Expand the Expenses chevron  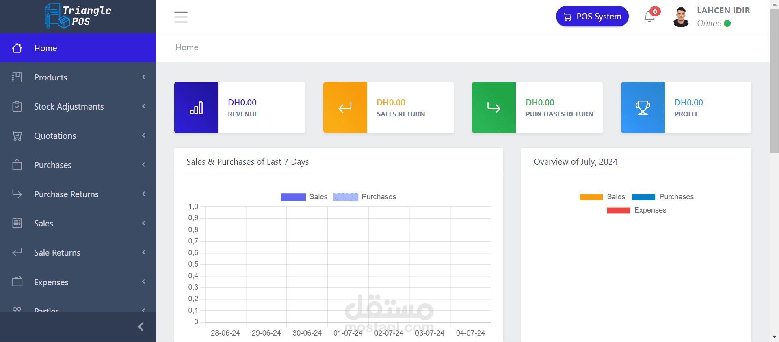(x=143, y=282)
